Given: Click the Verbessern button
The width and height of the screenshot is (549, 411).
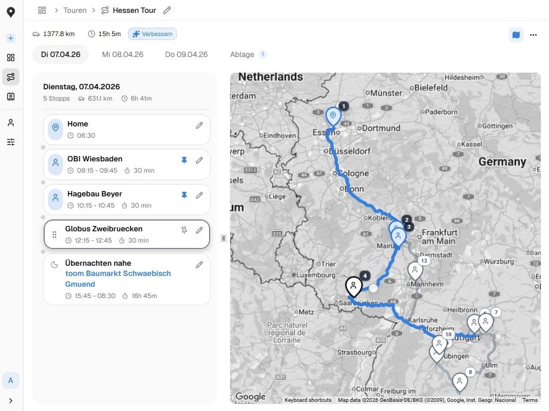Looking at the screenshot, I should (152, 34).
